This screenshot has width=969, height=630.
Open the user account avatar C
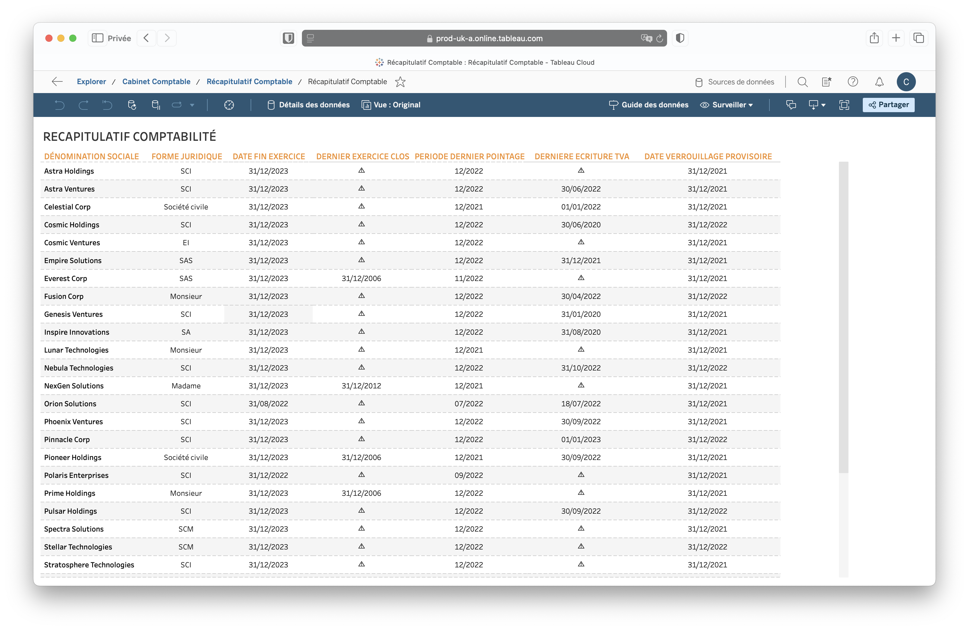point(906,82)
